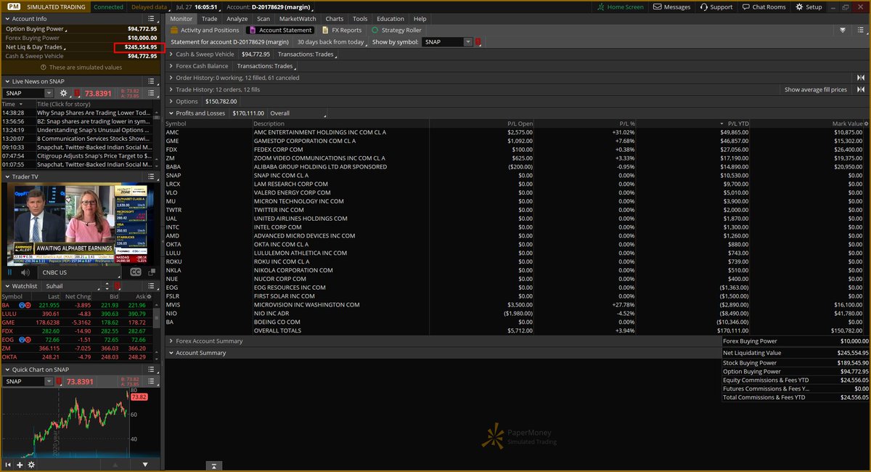The height and width of the screenshot is (472, 871).
Task: Expand the Forex Cash Balance section
Action: pos(171,66)
